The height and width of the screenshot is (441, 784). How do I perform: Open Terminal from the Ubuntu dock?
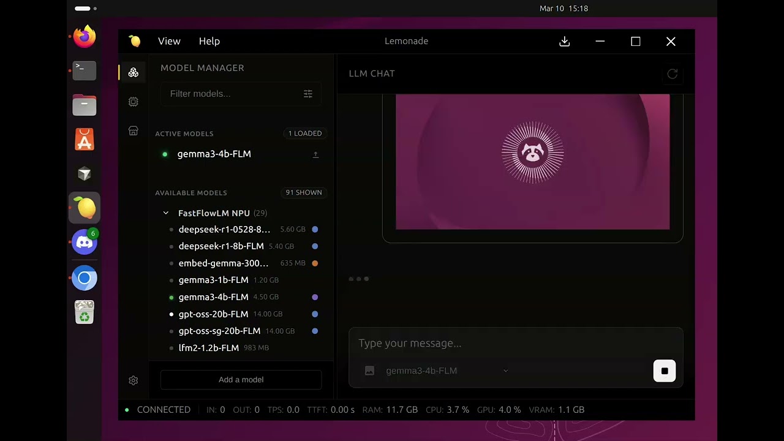tap(85, 70)
